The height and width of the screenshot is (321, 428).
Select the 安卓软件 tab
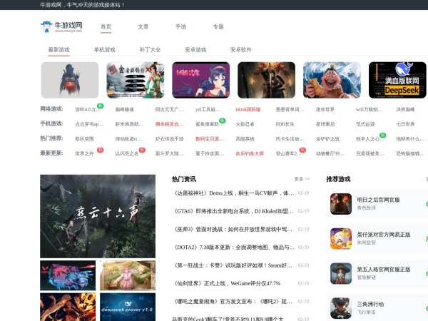click(x=241, y=50)
